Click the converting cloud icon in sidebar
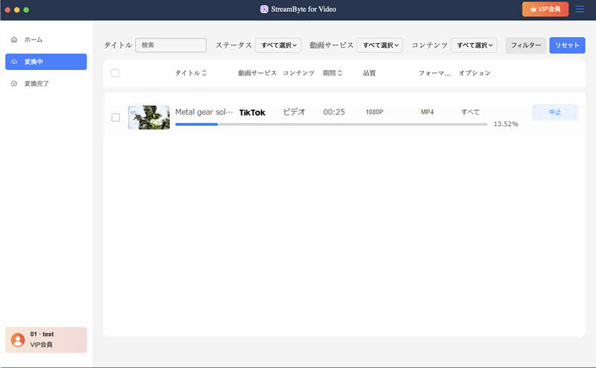 (x=14, y=62)
